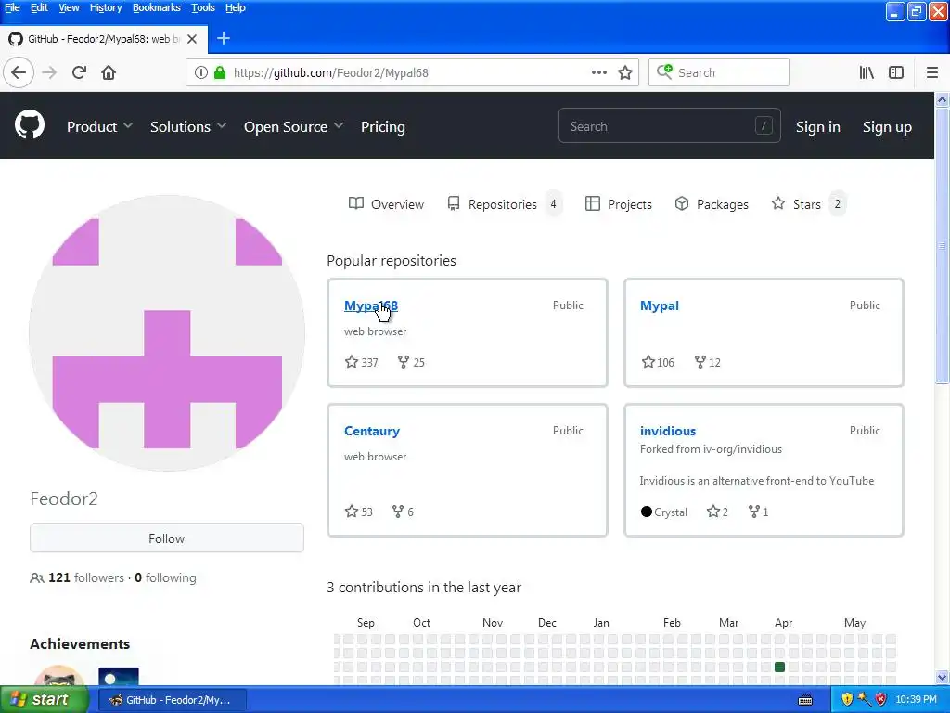
Task: Open the Tools menu
Action: coord(203,7)
